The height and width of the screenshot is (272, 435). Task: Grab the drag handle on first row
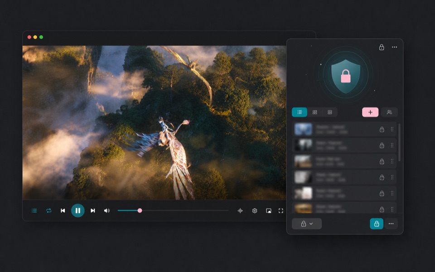pyautogui.click(x=392, y=129)
